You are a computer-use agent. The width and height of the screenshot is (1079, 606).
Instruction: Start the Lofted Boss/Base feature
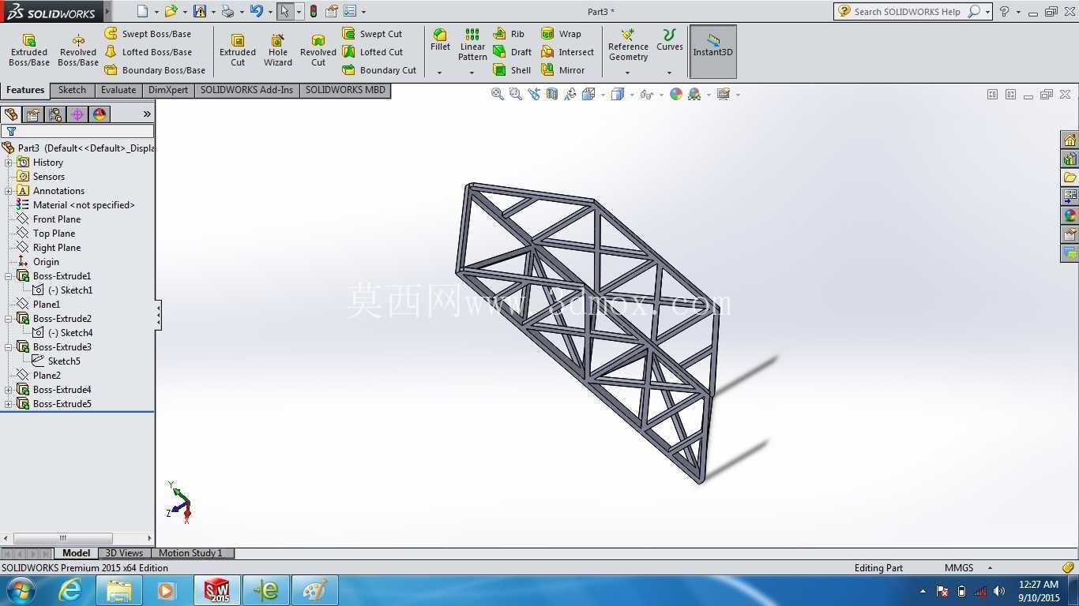tap(148, 52)
